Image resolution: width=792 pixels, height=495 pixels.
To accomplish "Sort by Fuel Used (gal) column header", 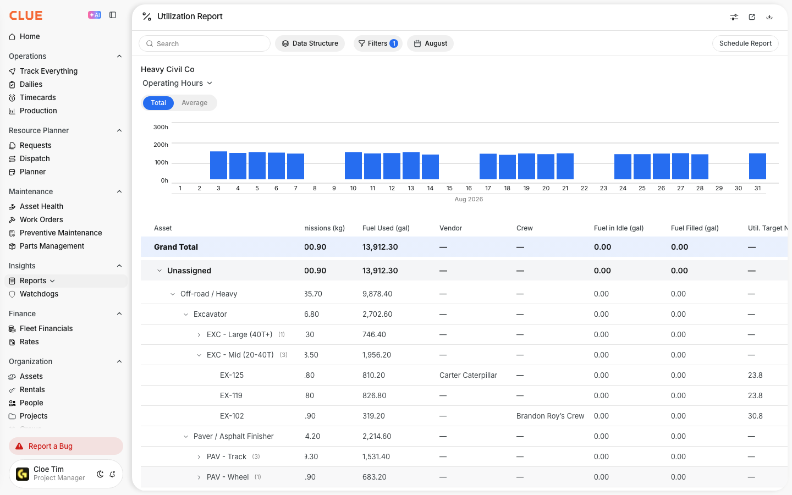I will click(x=386, y=228).
